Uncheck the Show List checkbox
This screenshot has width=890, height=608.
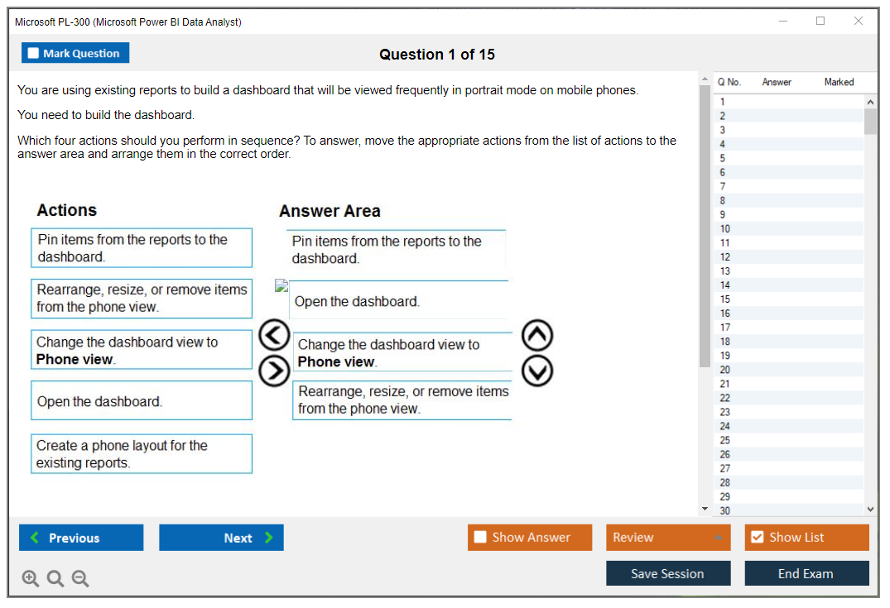tap(757, 538)
